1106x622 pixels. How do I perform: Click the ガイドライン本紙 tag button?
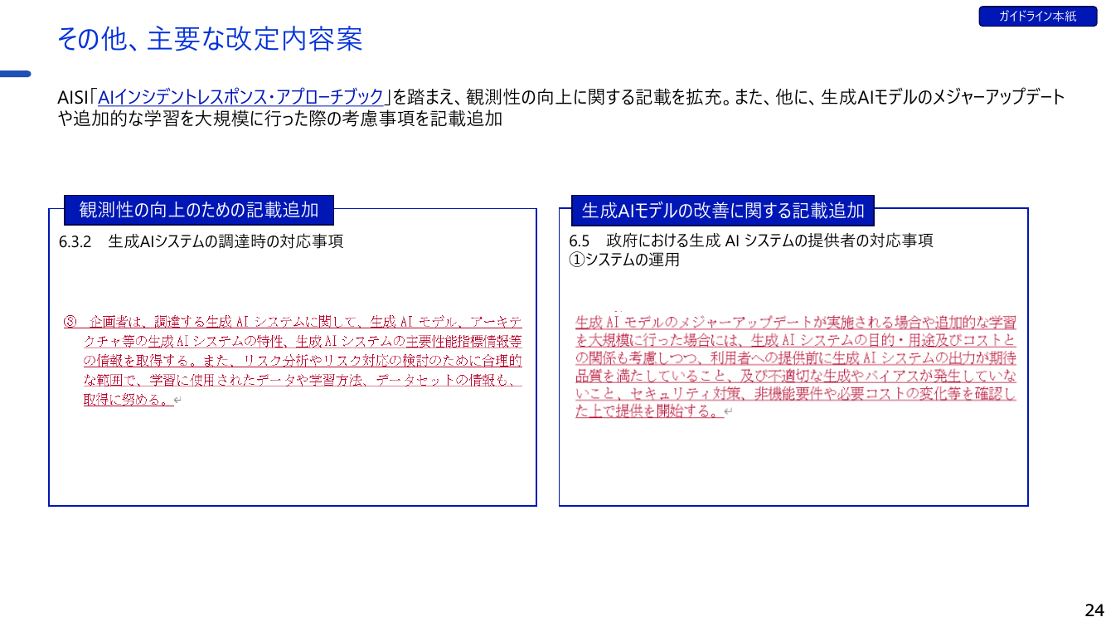pos(1037,17)
